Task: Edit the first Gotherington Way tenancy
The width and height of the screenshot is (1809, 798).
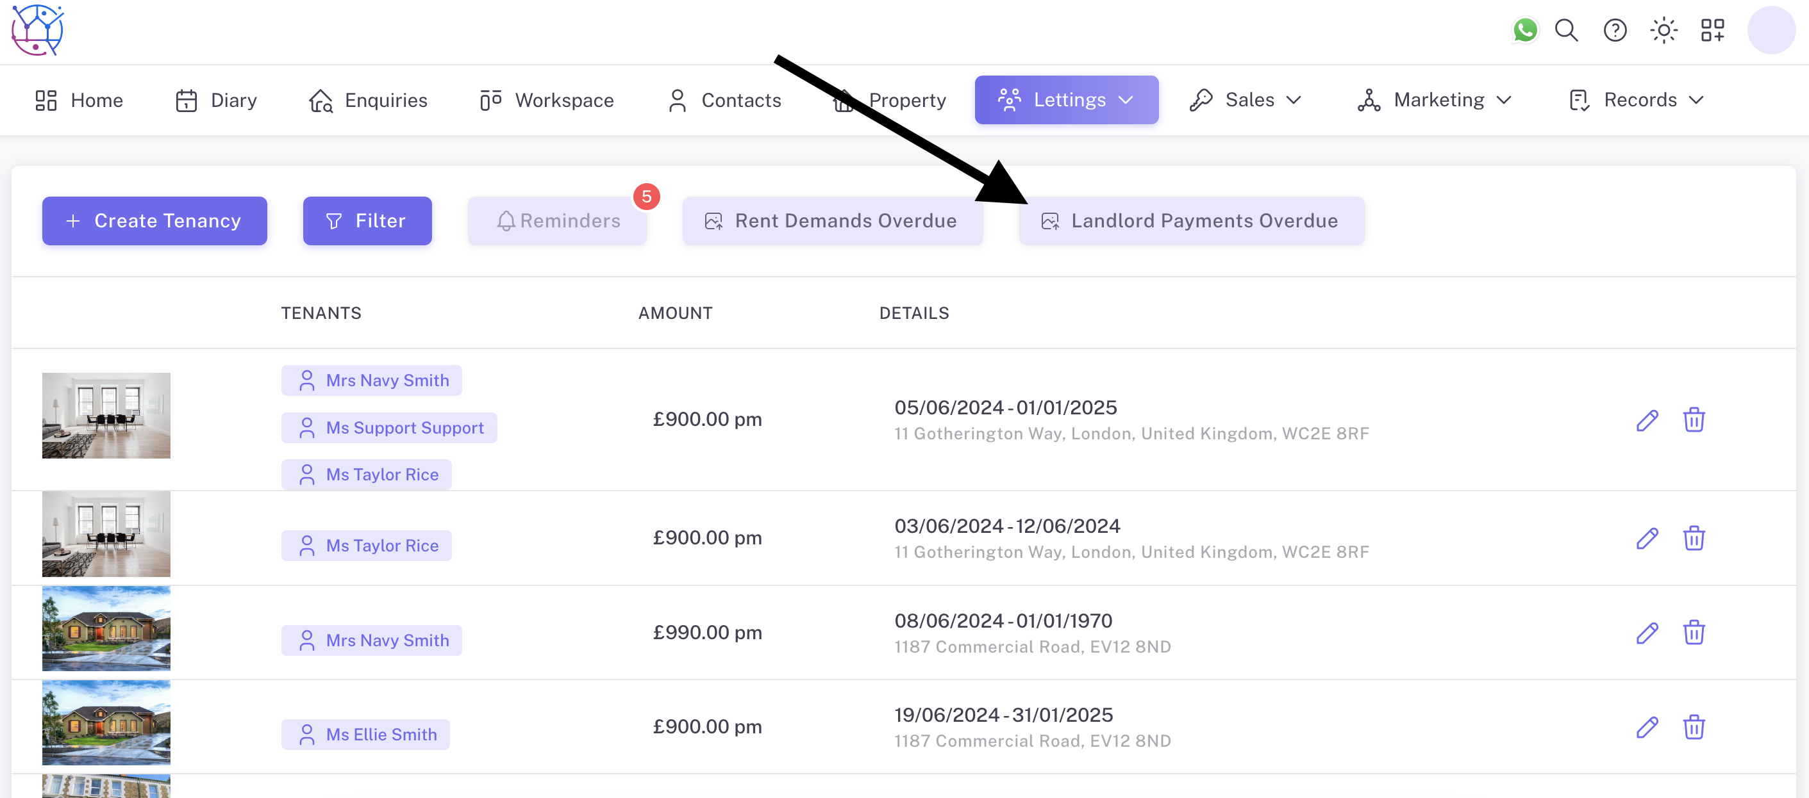Action: [x=1647, y=419]
